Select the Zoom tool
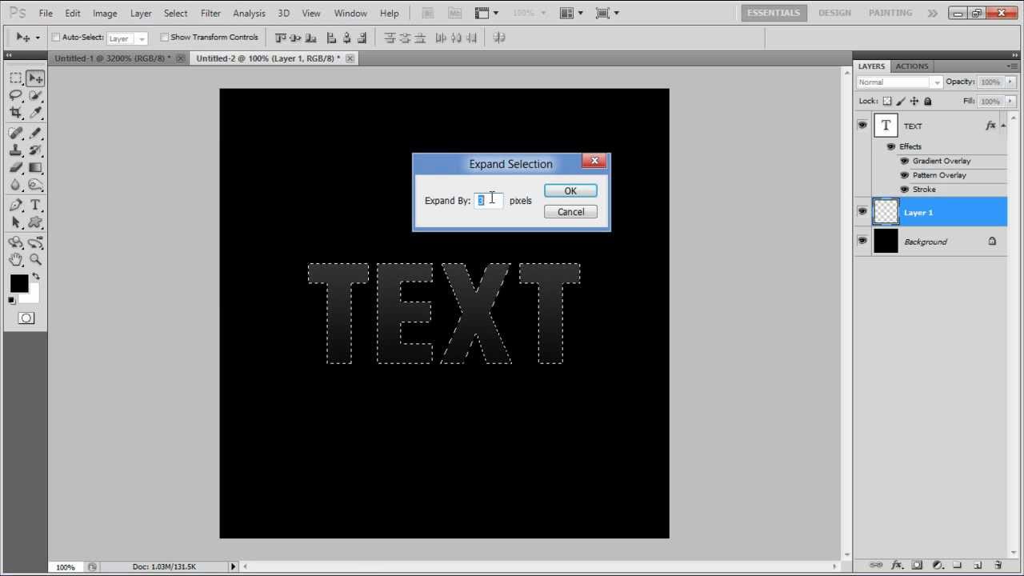The height and width of the screenshot is (576, 1024). [x=35, y=259]
